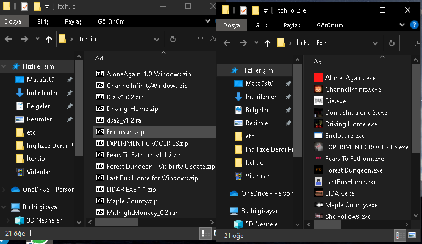Unpin Masaüstü in the right sidebar
The height and width of the screenshot is (244, 422).
pyautogui.click(x=288, y=83)
